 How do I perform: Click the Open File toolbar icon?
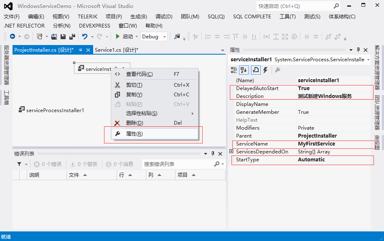click(55, 37)
